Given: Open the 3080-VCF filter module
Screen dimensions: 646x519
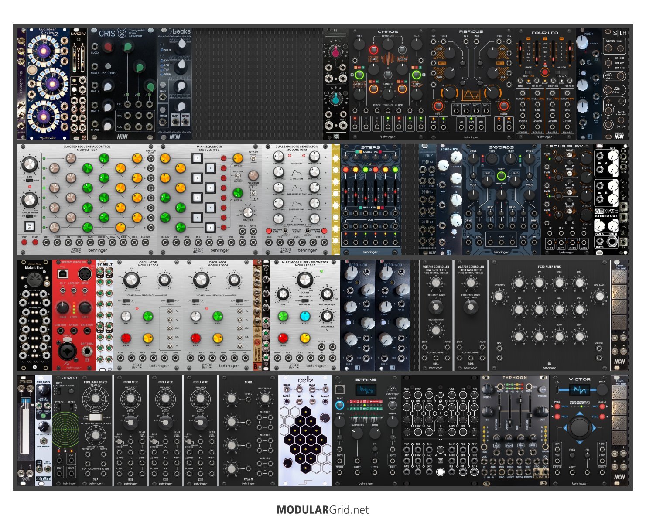Looking at the screenshot, I should pos(449,199).
